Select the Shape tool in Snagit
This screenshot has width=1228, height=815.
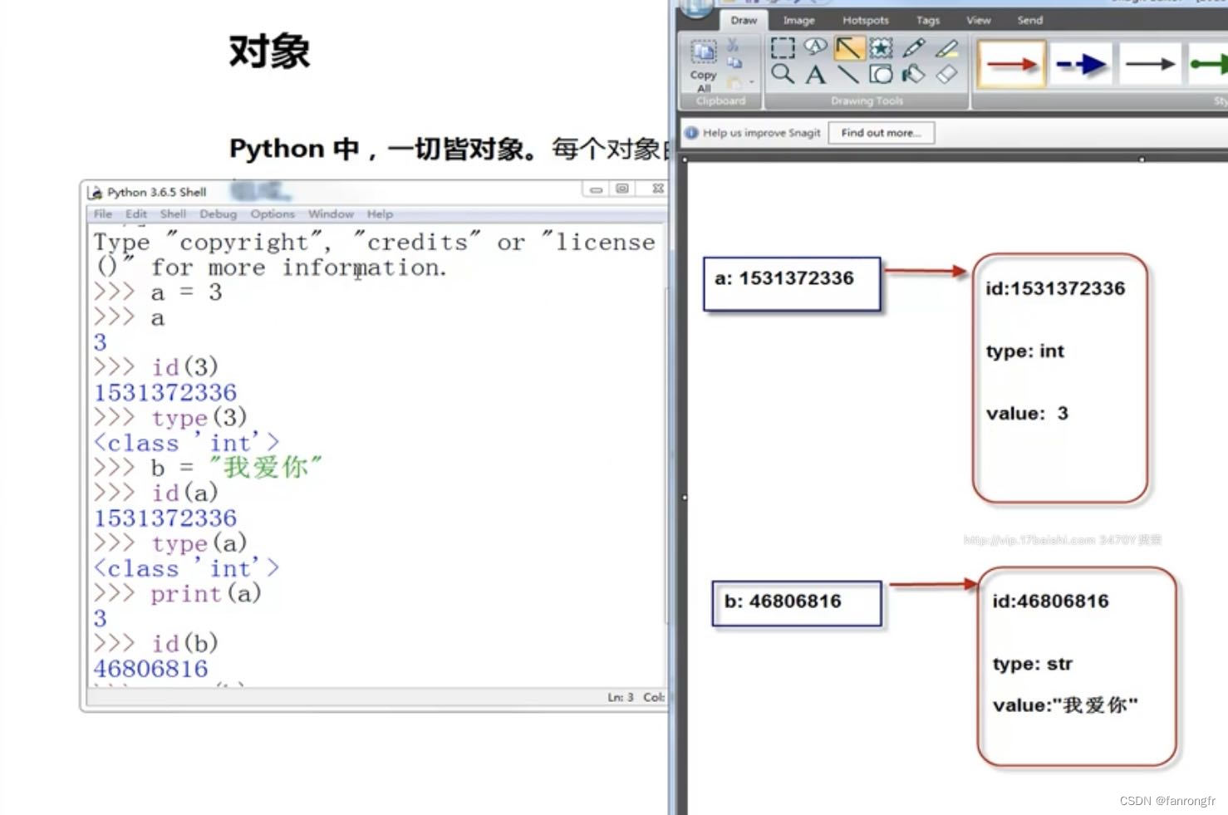click(x=881, y=75)
